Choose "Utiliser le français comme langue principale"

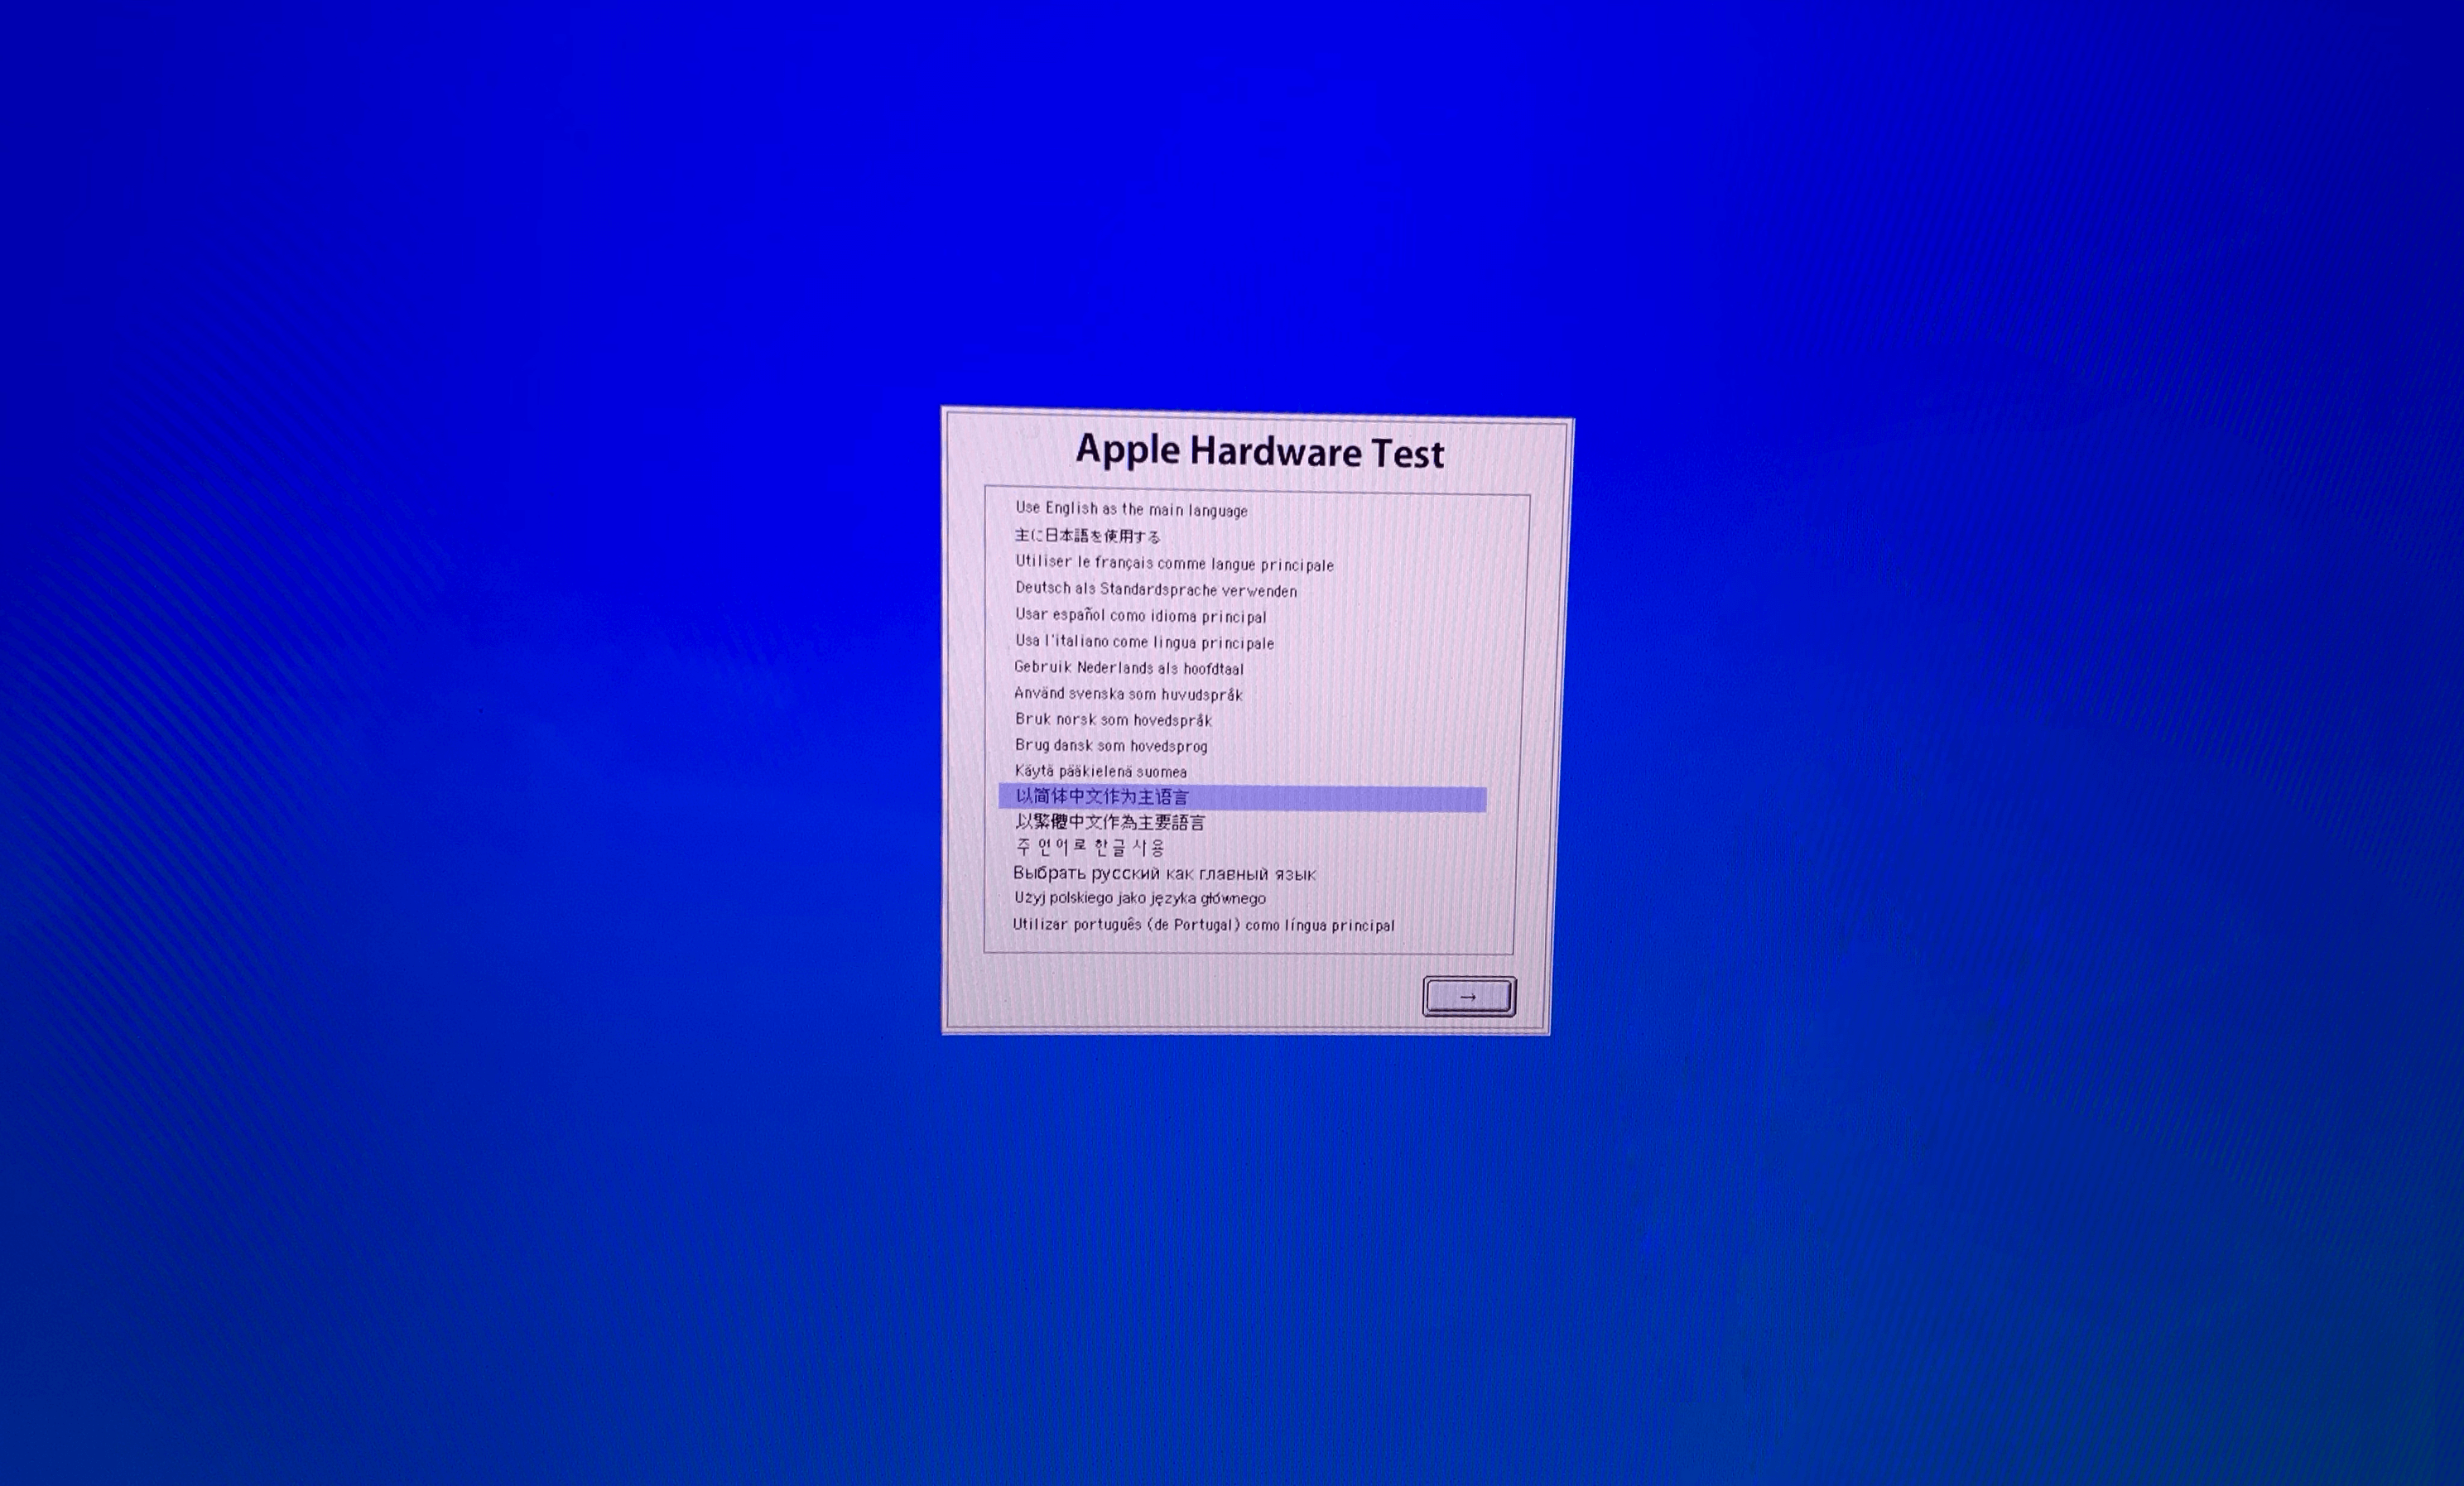[1174, 563]
